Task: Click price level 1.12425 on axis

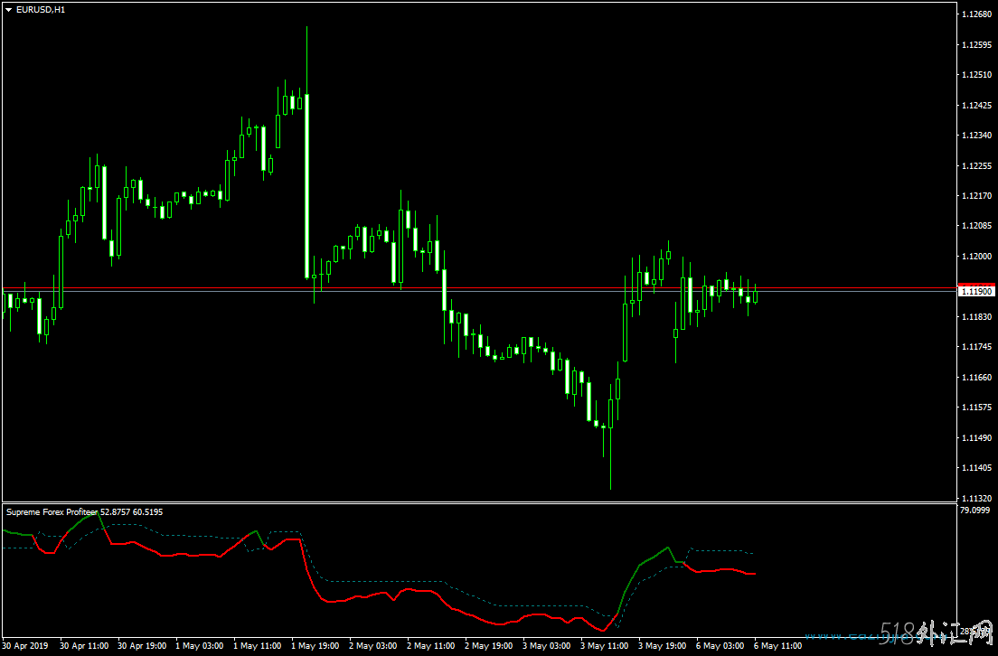Action: (977, 105)
